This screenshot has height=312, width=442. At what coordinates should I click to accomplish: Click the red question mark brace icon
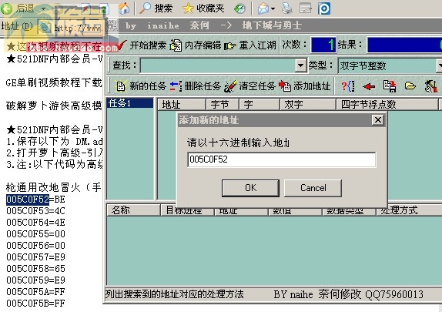click(x=347, y=86)
